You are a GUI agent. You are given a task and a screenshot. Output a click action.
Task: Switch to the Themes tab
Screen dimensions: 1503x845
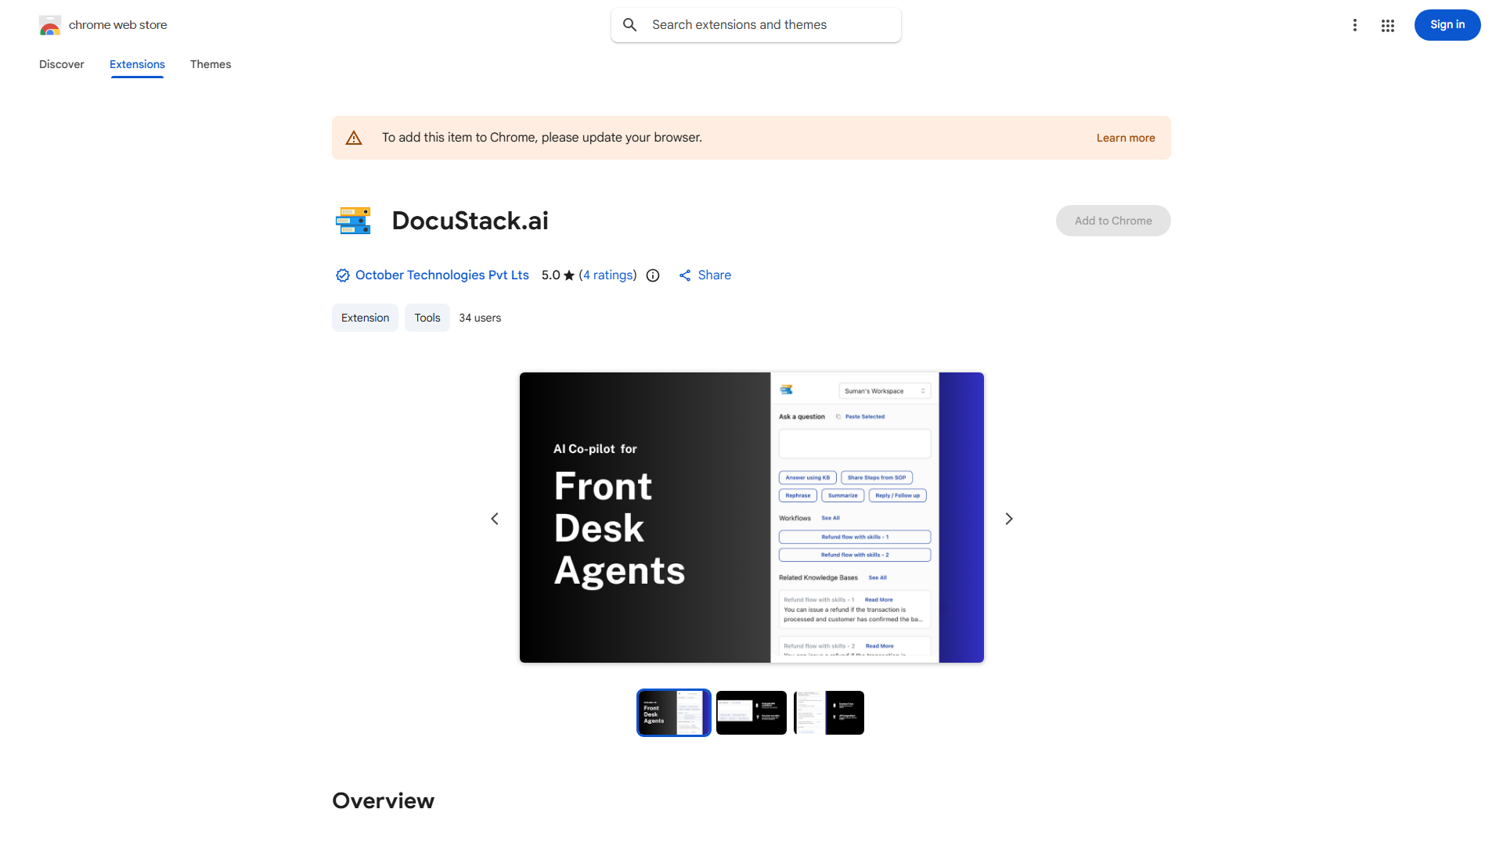[x=210, y=64]
